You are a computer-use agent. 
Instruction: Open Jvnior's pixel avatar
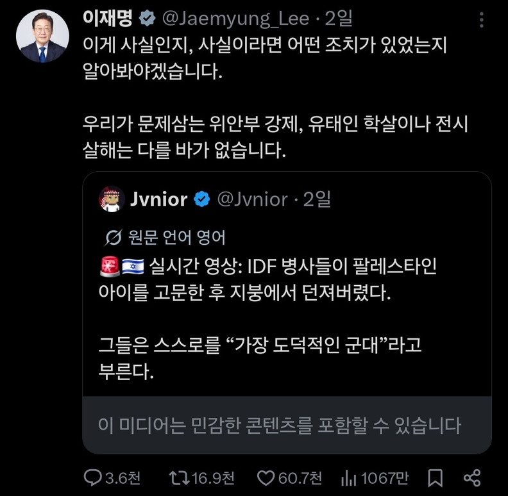coord(111,199)
